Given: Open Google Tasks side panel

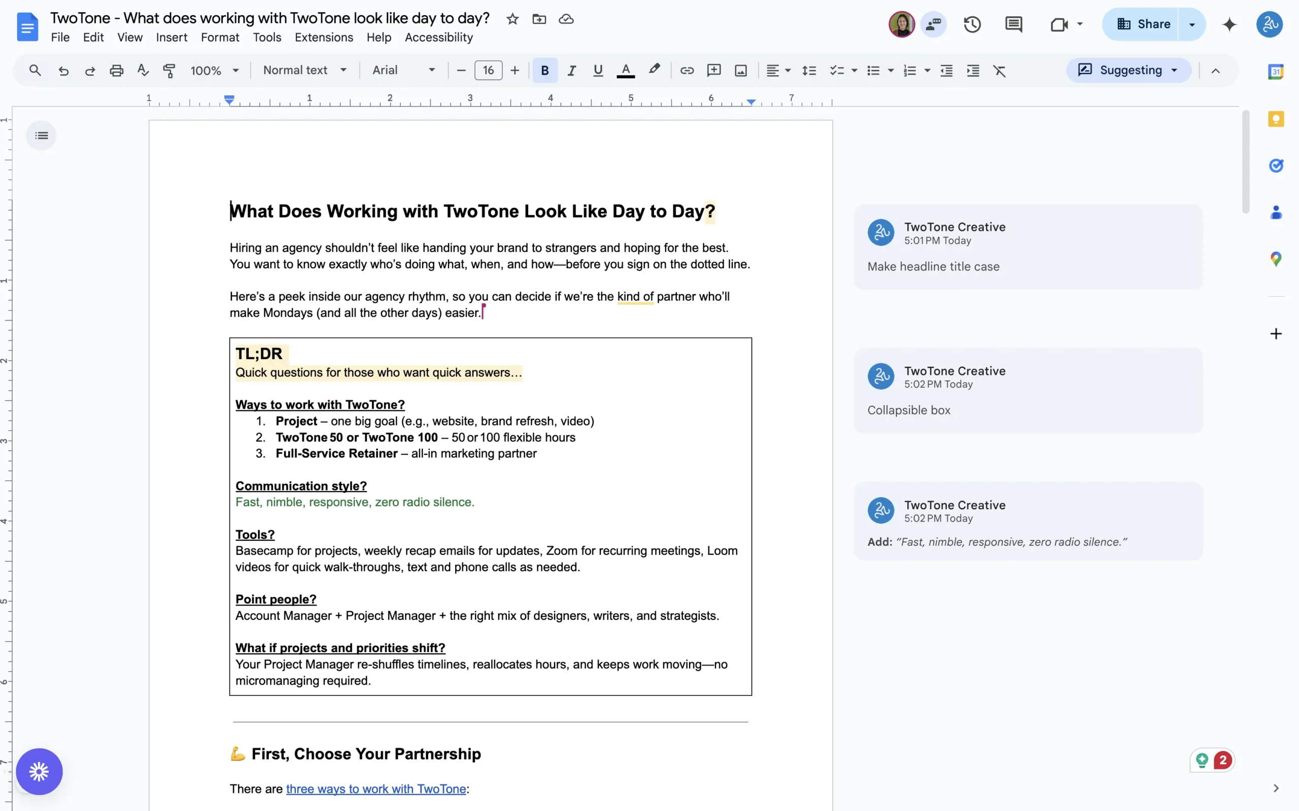Looking at the screenshot, I should (1275, 165).
